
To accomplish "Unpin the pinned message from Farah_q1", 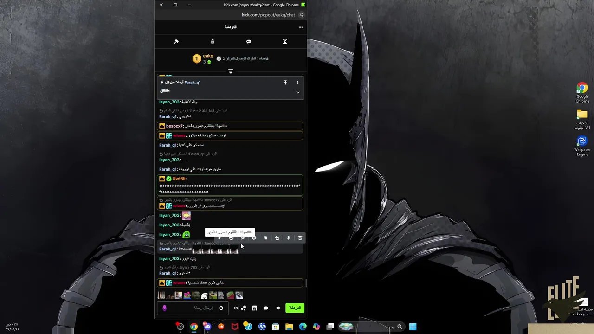I will click(x=285, y=83).
